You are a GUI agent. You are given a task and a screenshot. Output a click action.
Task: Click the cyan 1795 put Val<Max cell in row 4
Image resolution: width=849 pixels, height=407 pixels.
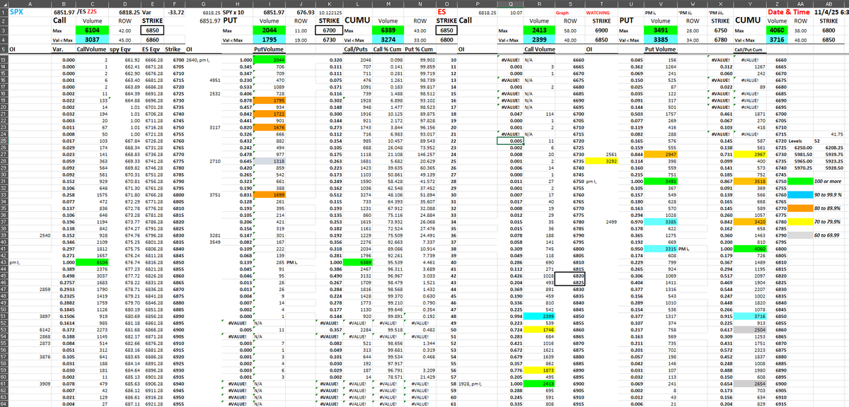pyautogui.click(x=270, y=40)
